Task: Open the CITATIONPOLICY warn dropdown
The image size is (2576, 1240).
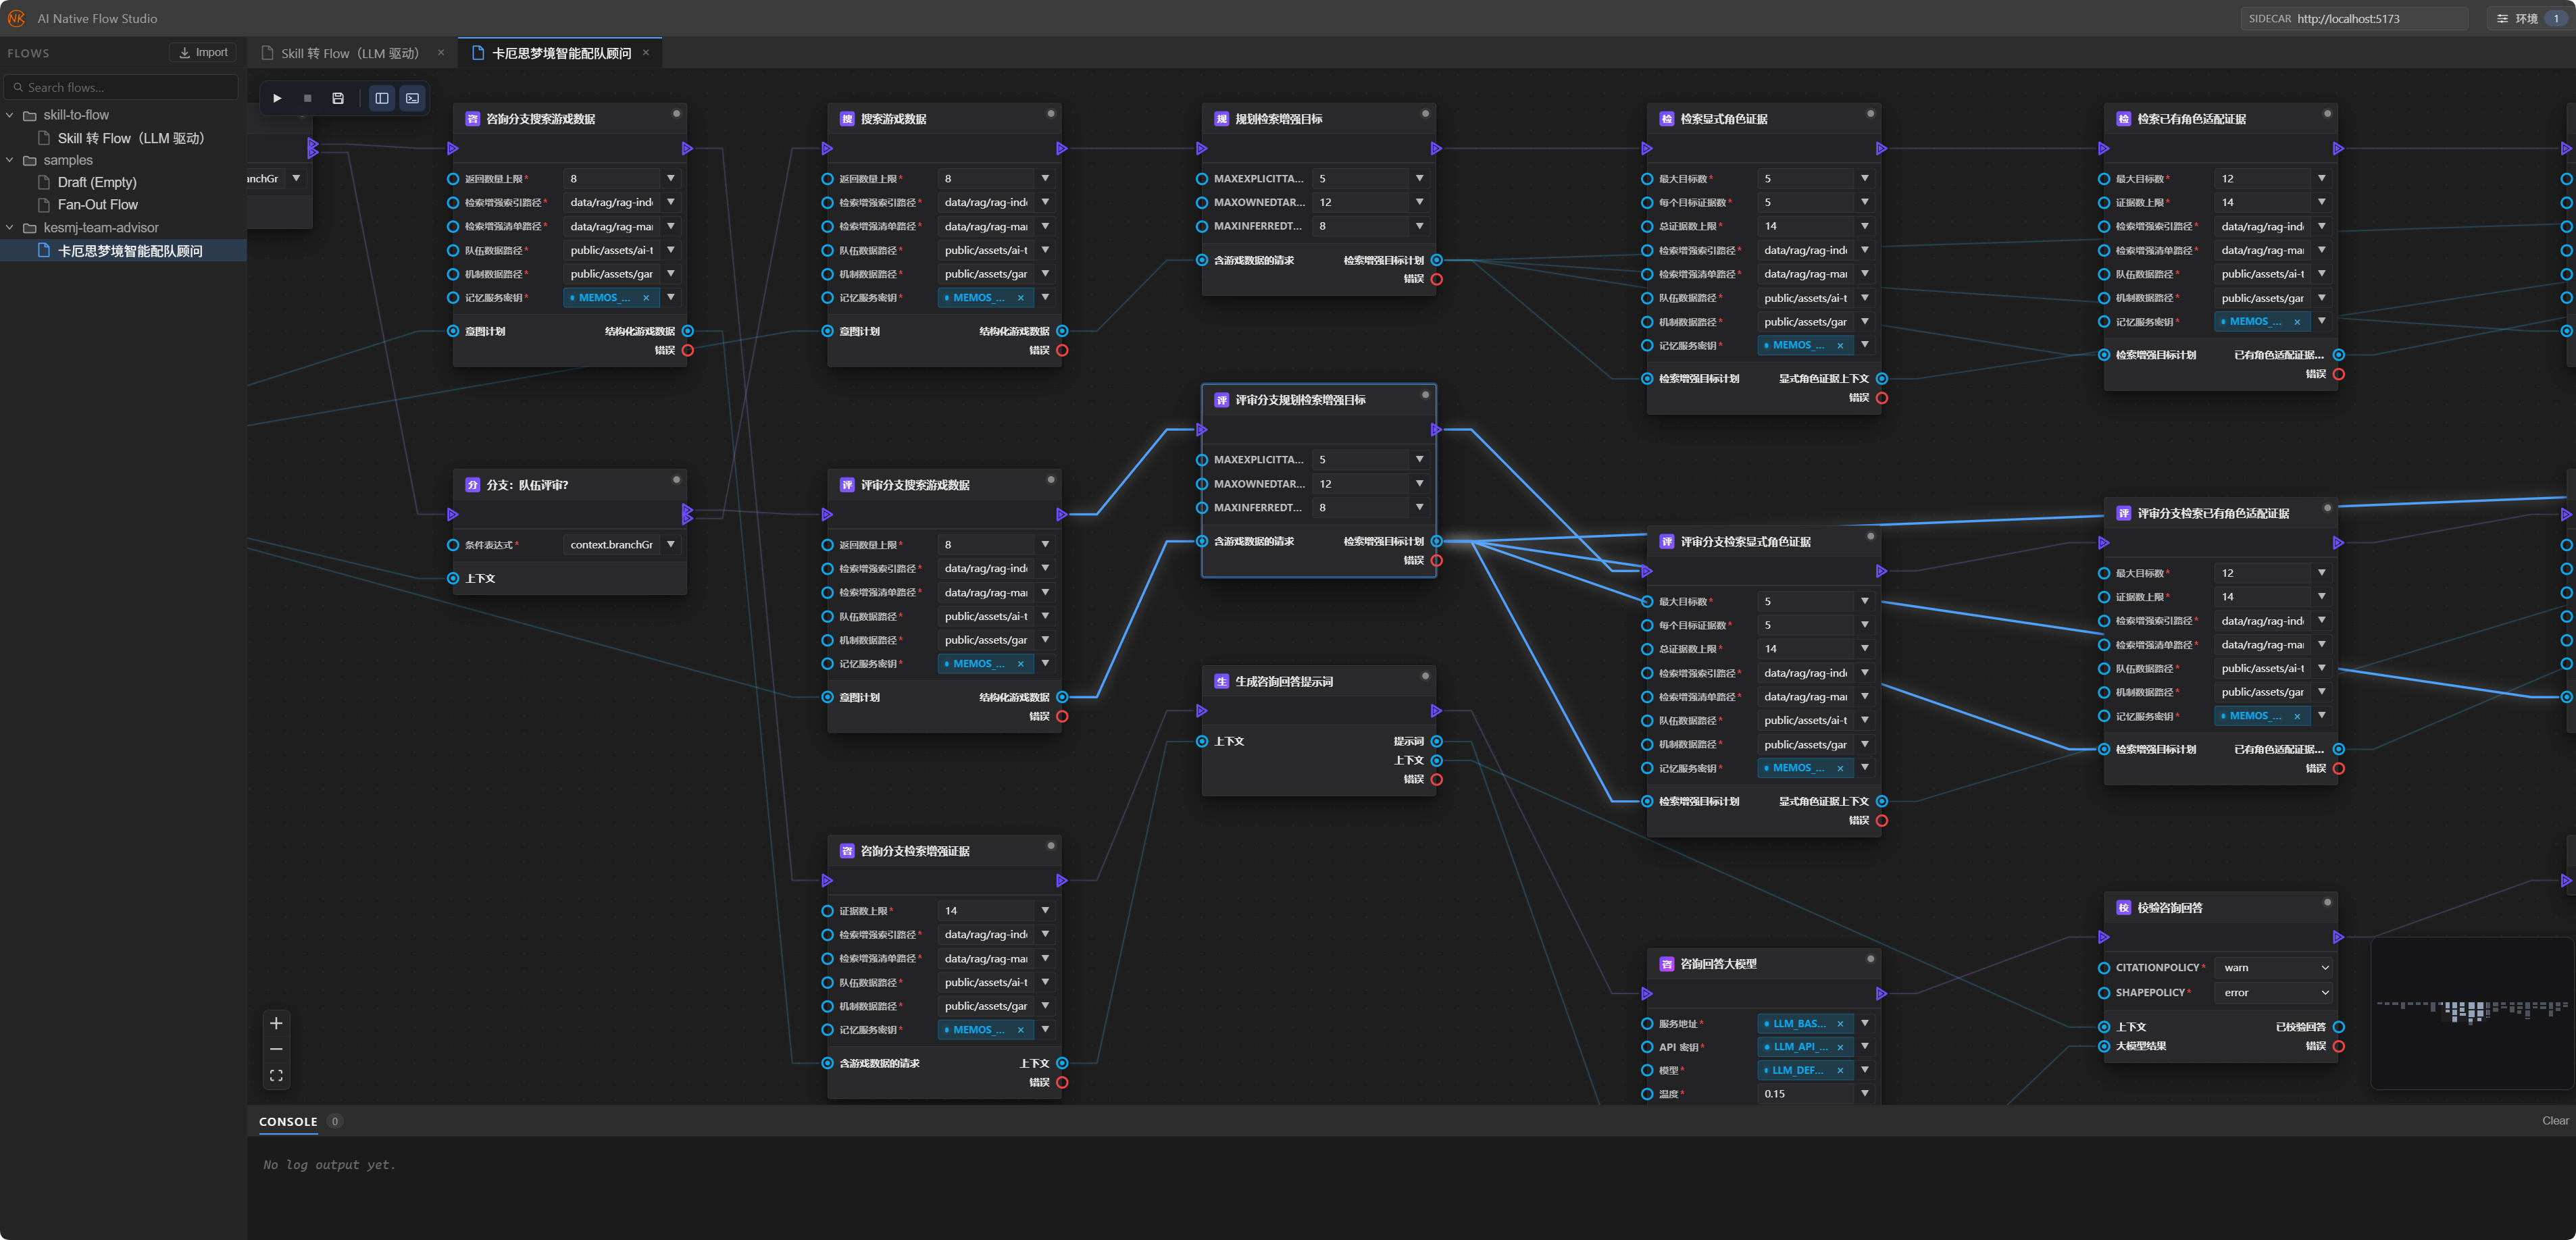Action: (2275, 968)
